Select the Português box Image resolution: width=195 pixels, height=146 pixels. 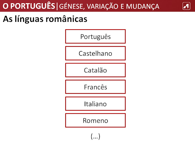pos(95,36)
